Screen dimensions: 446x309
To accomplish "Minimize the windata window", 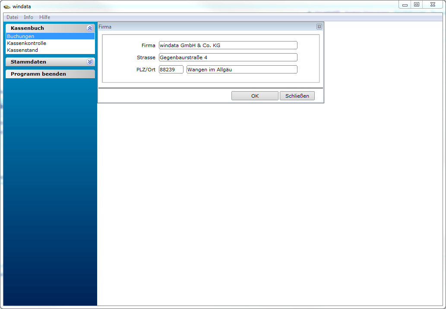I will [x=405, y=5].
